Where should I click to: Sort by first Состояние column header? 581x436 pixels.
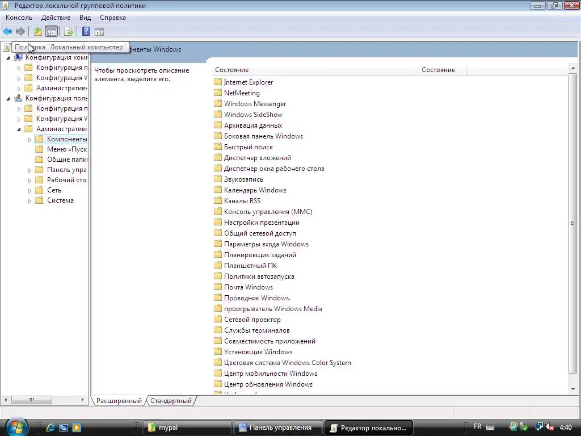[310, 70]
